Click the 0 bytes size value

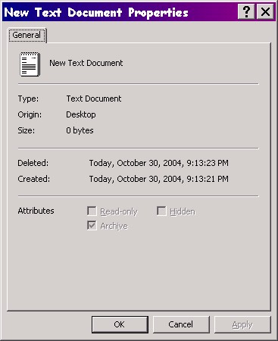point(80,130)
